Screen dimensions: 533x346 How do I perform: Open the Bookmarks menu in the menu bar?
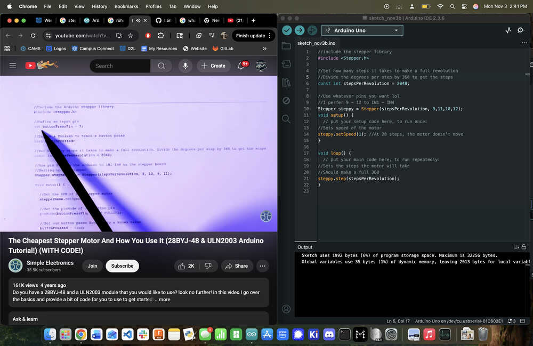tap(126, 6)
